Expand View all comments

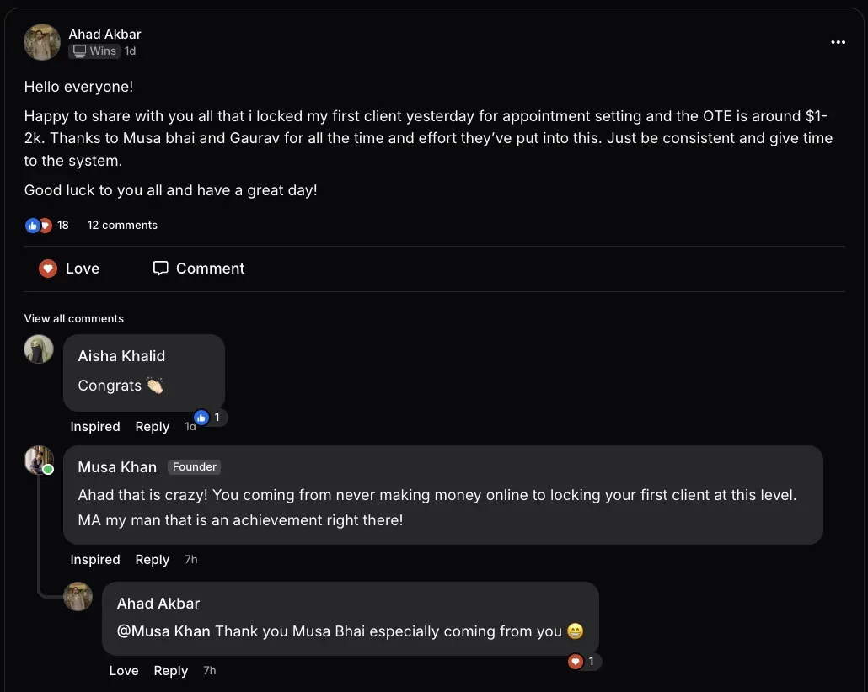(74, 318)
